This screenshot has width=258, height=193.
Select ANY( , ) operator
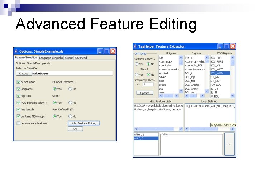click(146, 135)
